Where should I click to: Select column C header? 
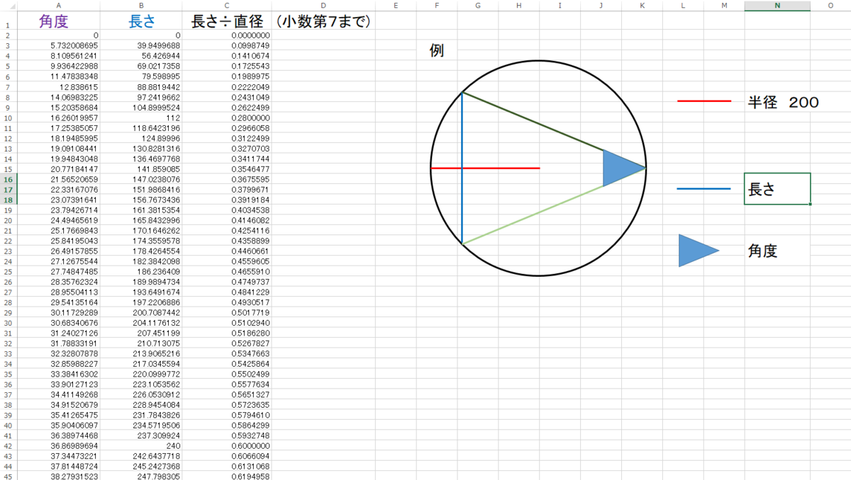pos(227,6)
